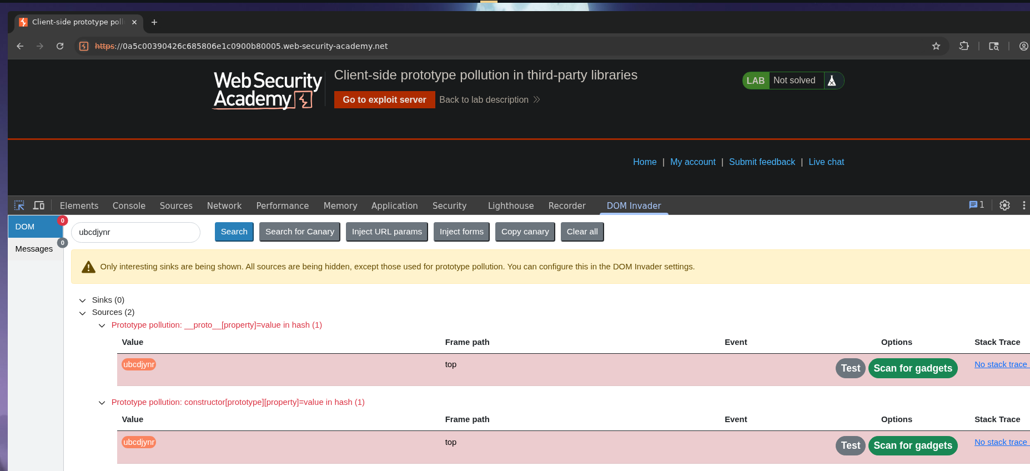
Task: Switch to the Elements tab
Action: click(79, 206)
